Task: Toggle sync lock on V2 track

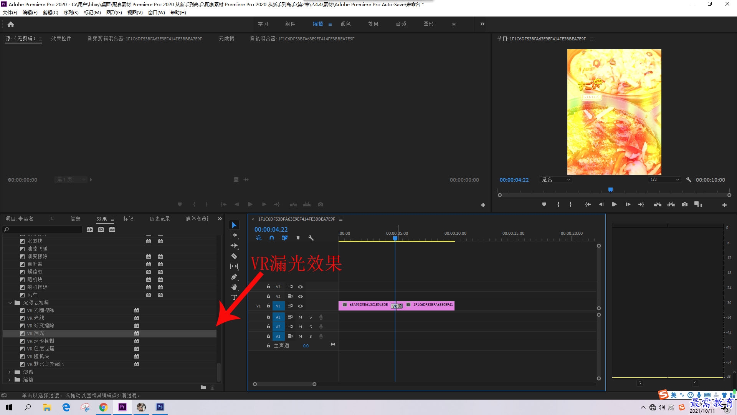Action: tap(290, 296)
